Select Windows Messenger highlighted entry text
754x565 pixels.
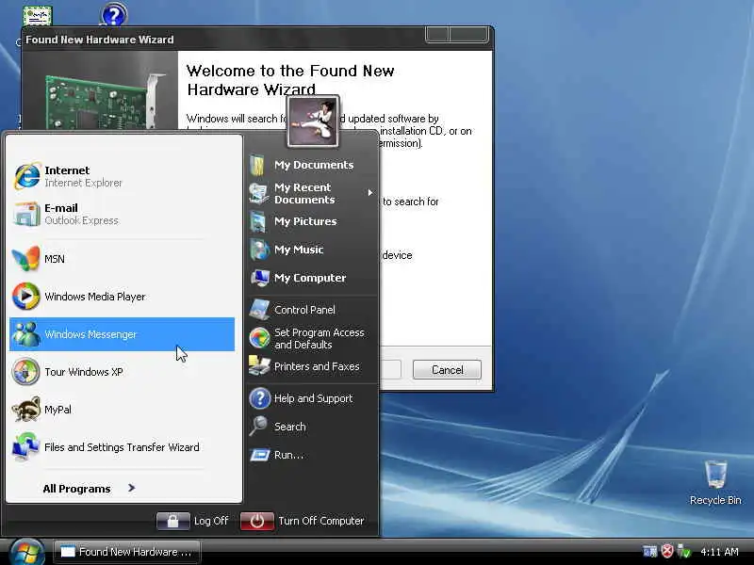click(x=90, y=334)
